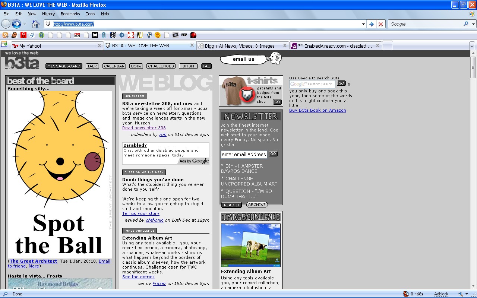Screen dimensions: 477x298
Task: Open the Bookmarks menu
Action: (x=70, y=14)
